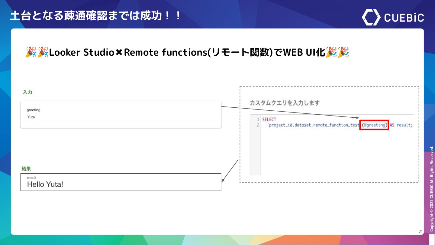Image resolution: width=435 pixels, height=245 pixels.
Task: Click the CUEBiC logo in the header
Action: point(393,17)
